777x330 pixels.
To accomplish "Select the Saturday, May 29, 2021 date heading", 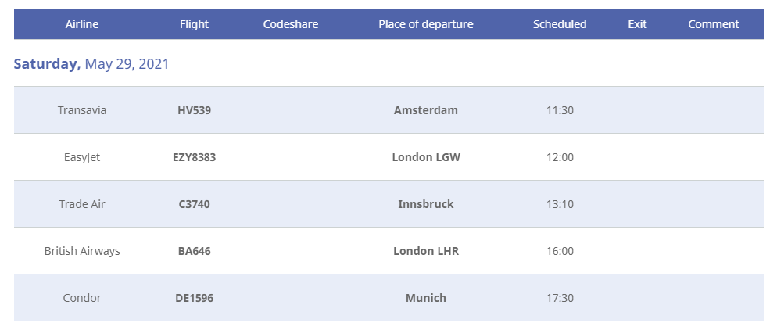I will pyautogui.click(x=91, y=64).
